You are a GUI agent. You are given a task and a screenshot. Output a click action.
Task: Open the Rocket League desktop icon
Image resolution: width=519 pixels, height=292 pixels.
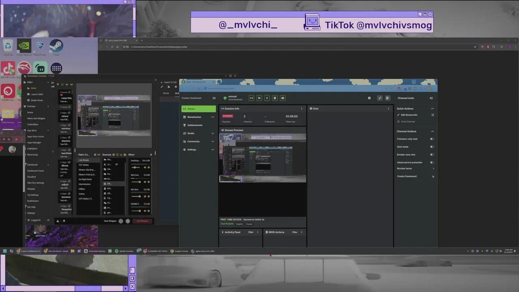click(x=40, y=46)
